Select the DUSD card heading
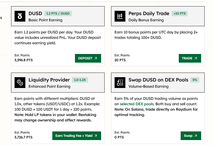Image resolution: width=213 pixels, height=146 pixels. (x=35, y=13)
